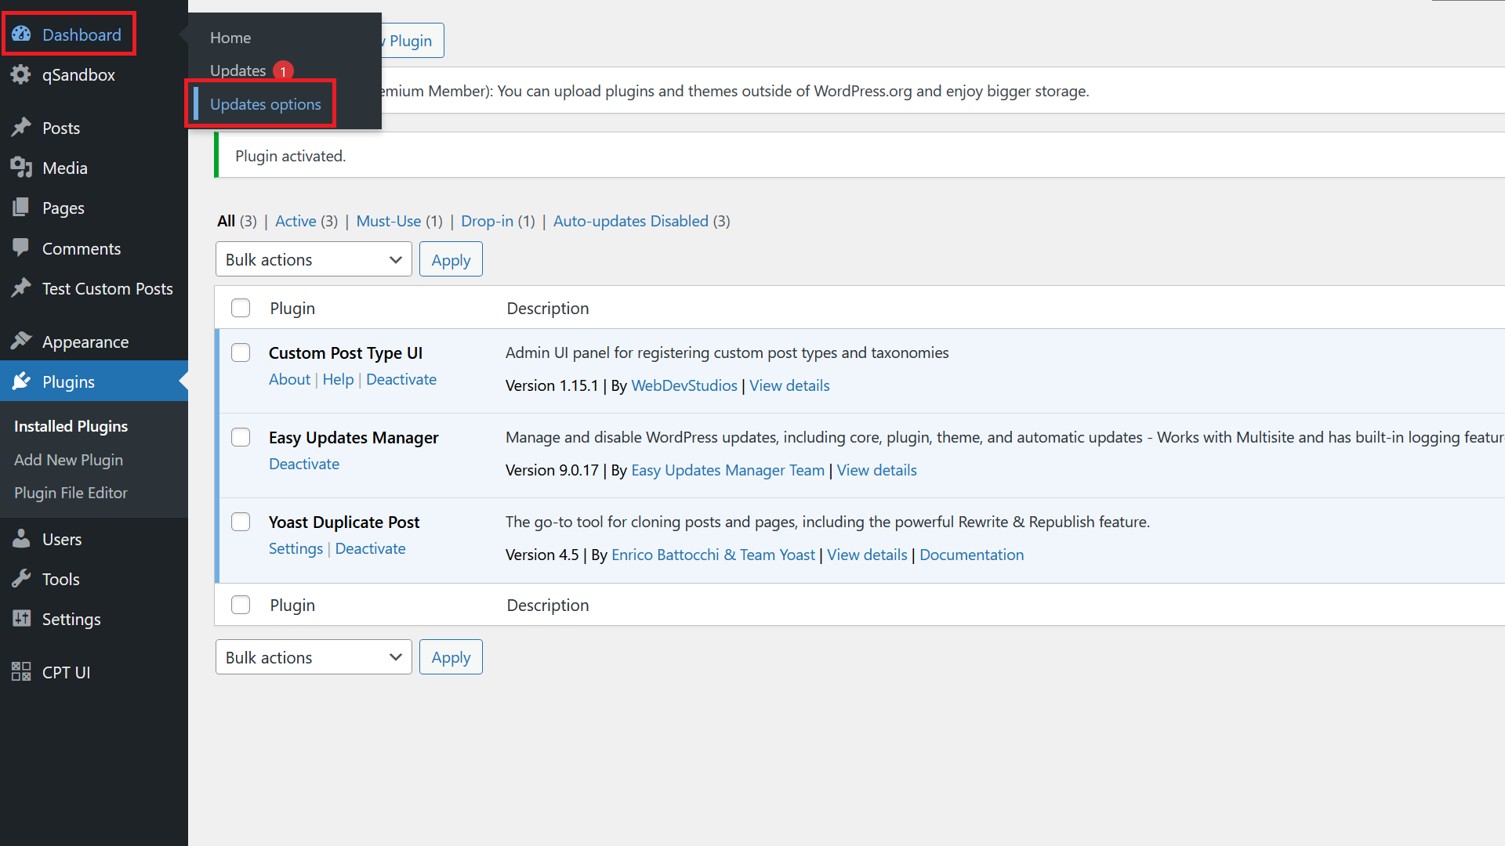Go to Dashboard menu label
The width and height of the screenshot is (1505, 846).
[x=82, y=34]
